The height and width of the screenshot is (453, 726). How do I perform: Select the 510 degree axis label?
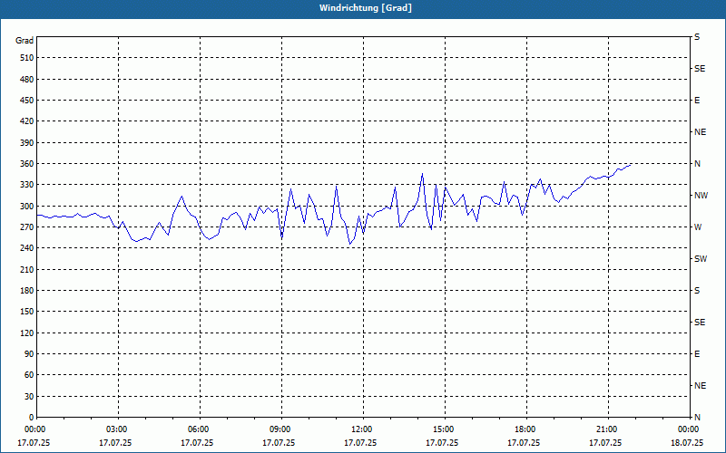point(26,58)
